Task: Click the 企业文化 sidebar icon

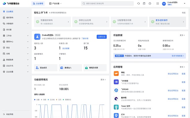Action: [x=4, y=66]
